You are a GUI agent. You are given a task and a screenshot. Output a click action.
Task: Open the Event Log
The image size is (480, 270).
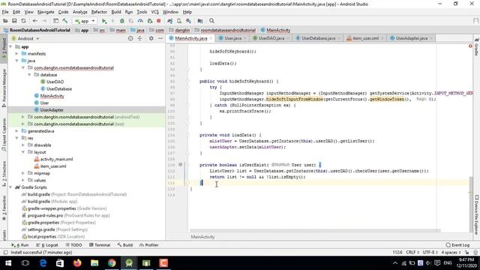tap(457, 245)
